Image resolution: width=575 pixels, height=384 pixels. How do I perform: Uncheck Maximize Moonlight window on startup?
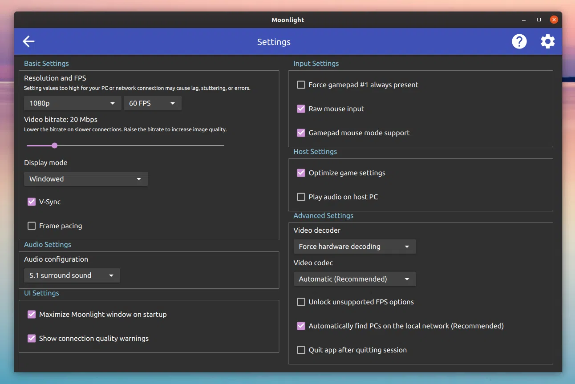coord(32,314)
